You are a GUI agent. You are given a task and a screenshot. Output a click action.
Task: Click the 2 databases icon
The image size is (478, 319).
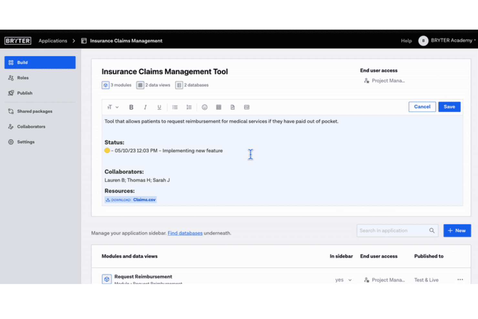[x=179, y=85]
